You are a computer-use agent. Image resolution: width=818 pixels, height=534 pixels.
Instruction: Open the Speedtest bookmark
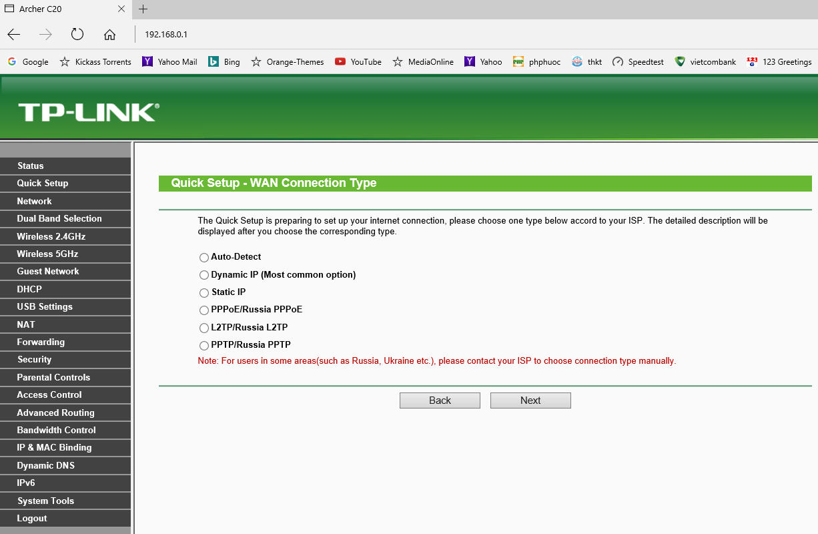point(638,62)
